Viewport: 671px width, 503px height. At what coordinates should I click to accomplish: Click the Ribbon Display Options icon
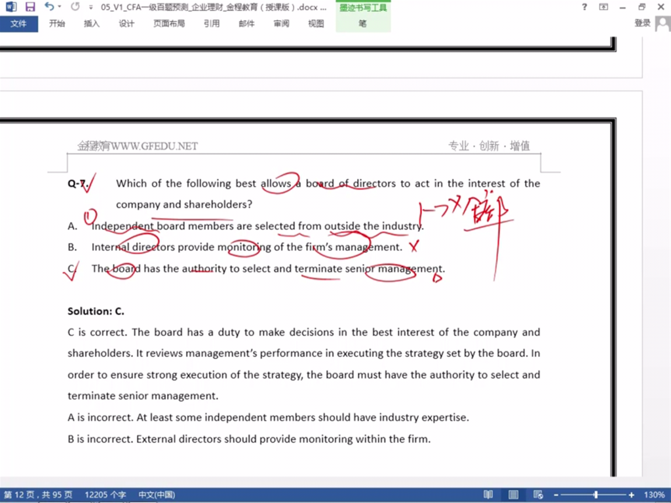coord(603,7)
